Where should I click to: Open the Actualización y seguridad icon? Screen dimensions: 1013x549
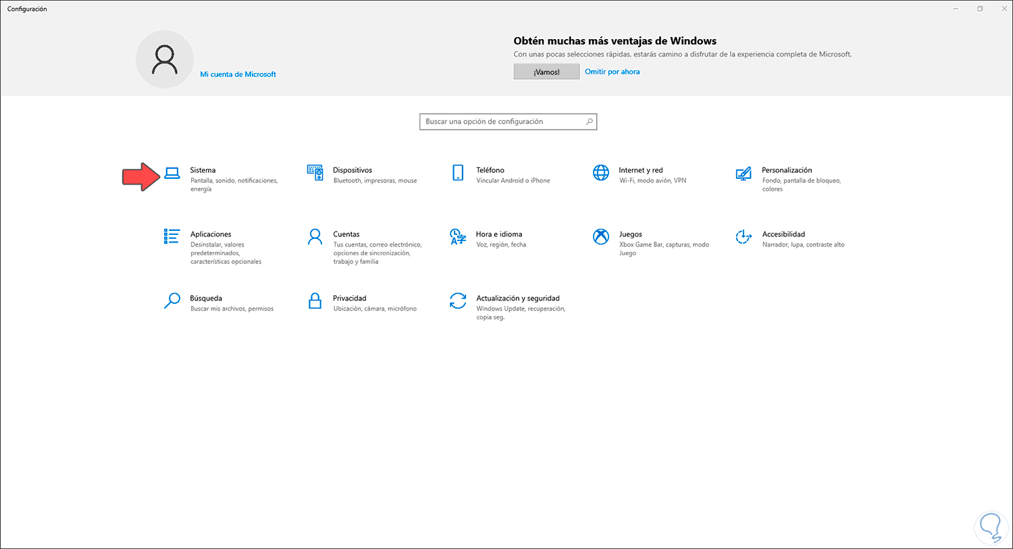(x=458, y=300)
